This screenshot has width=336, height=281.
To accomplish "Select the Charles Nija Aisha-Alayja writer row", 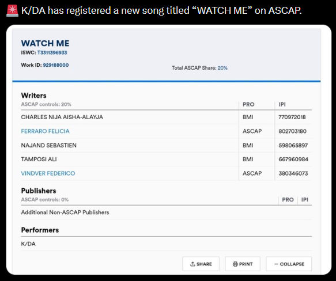I will [167, 117].
